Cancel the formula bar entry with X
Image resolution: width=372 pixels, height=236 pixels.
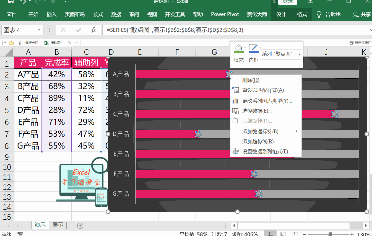pyautogui.click(x=63, y=30)
